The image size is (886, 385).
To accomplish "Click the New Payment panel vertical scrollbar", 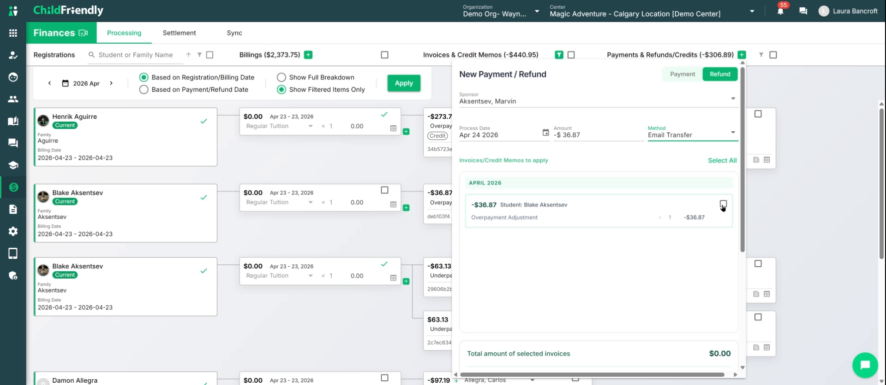I will (x=742, y=159).
